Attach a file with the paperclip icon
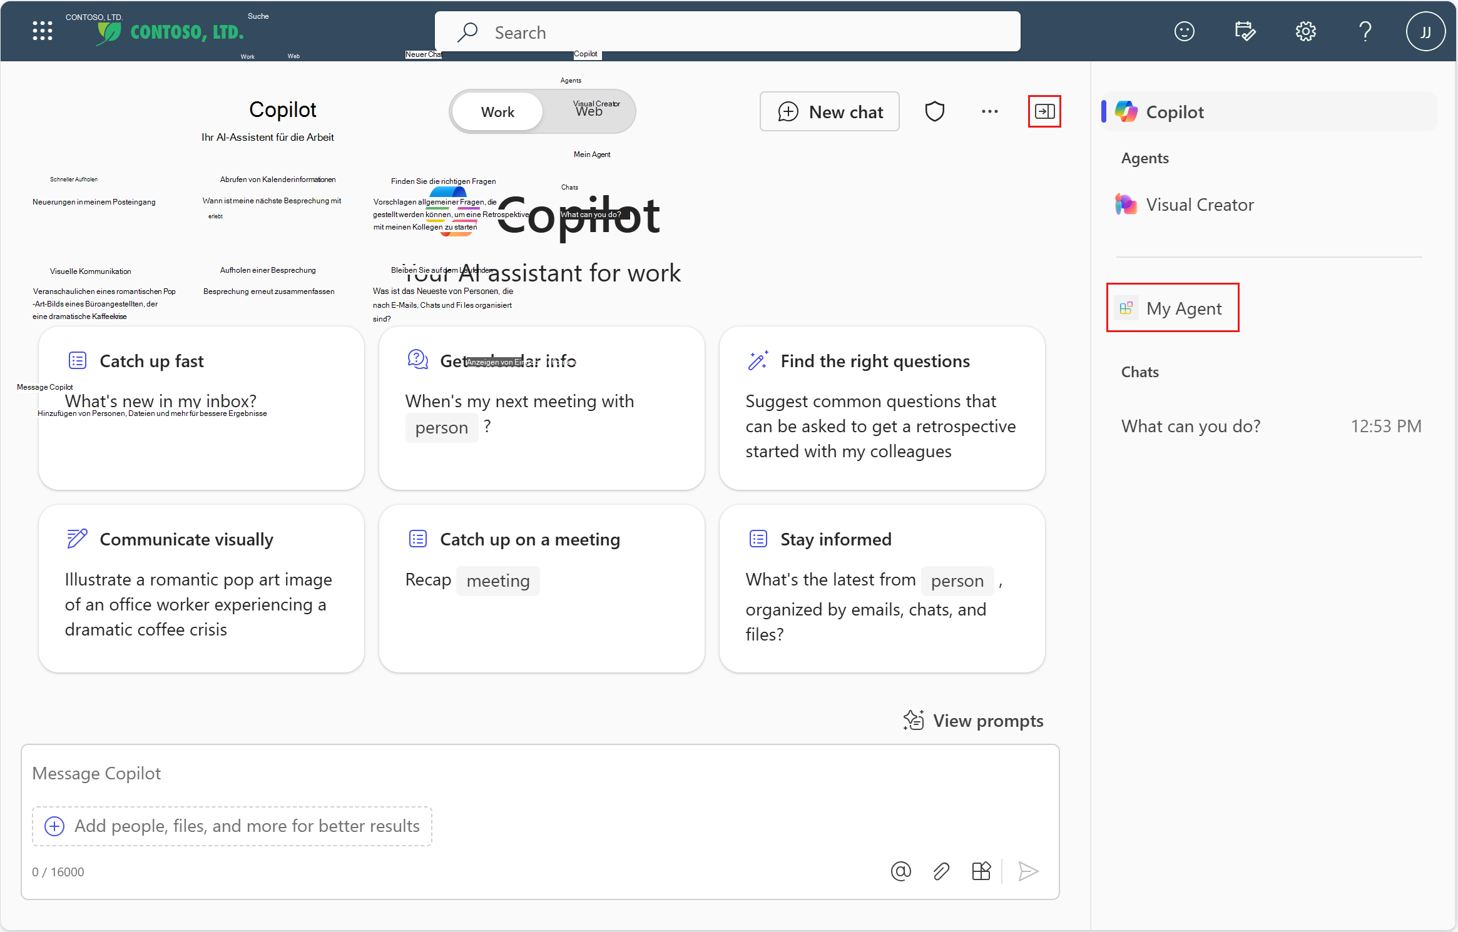The width and height of the screenshot is (1458, 932). coord(941,871)
